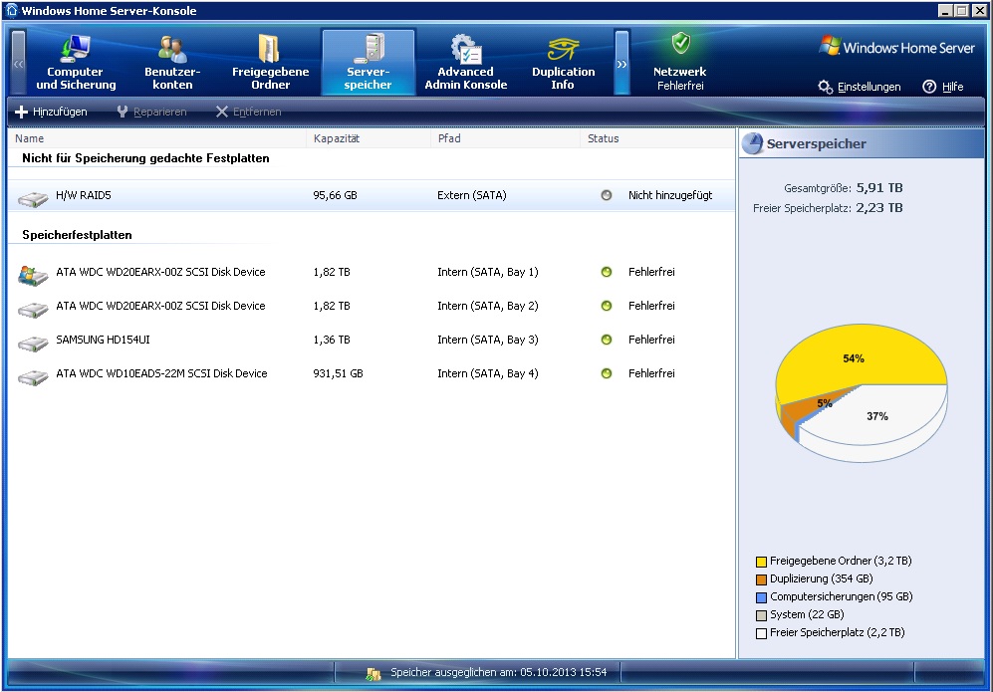
Task: Open the Hilfe help link
Action: (x=943, y=87)
